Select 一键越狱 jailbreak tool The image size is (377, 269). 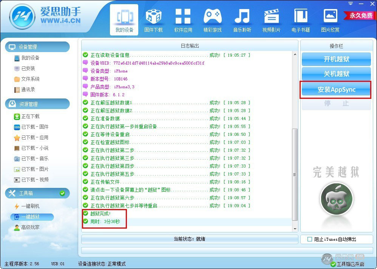(32, 217)
